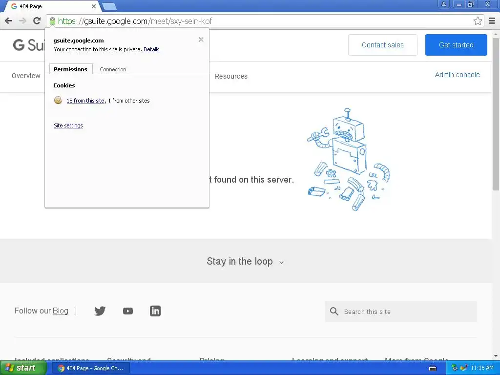
Task: Open the Chrome hamburger menu
Action: pos(492,21)
